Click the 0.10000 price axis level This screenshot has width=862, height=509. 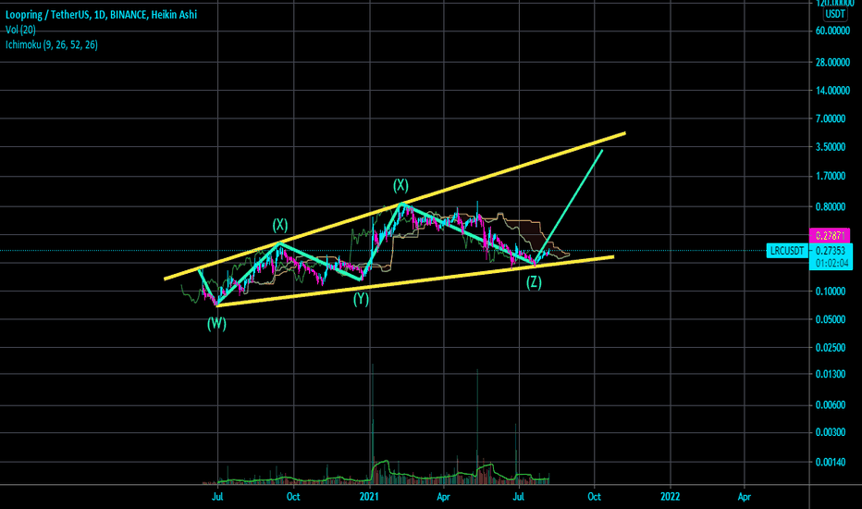832,292
